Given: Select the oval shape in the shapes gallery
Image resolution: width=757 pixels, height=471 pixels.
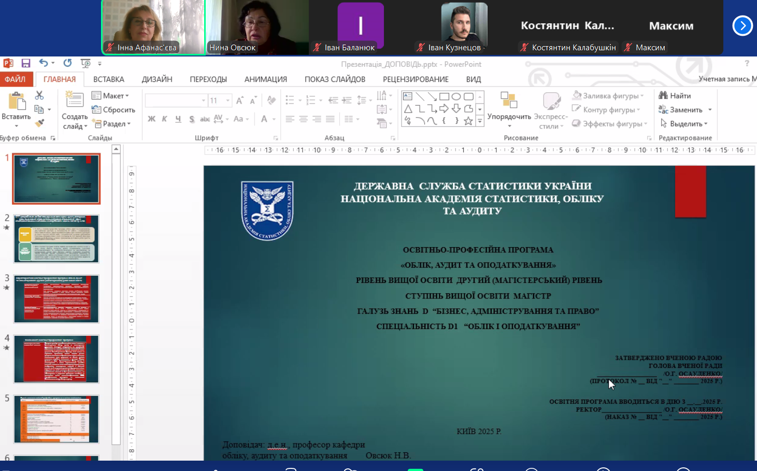Looking at the screenshot, I should [x=456, y=96].
